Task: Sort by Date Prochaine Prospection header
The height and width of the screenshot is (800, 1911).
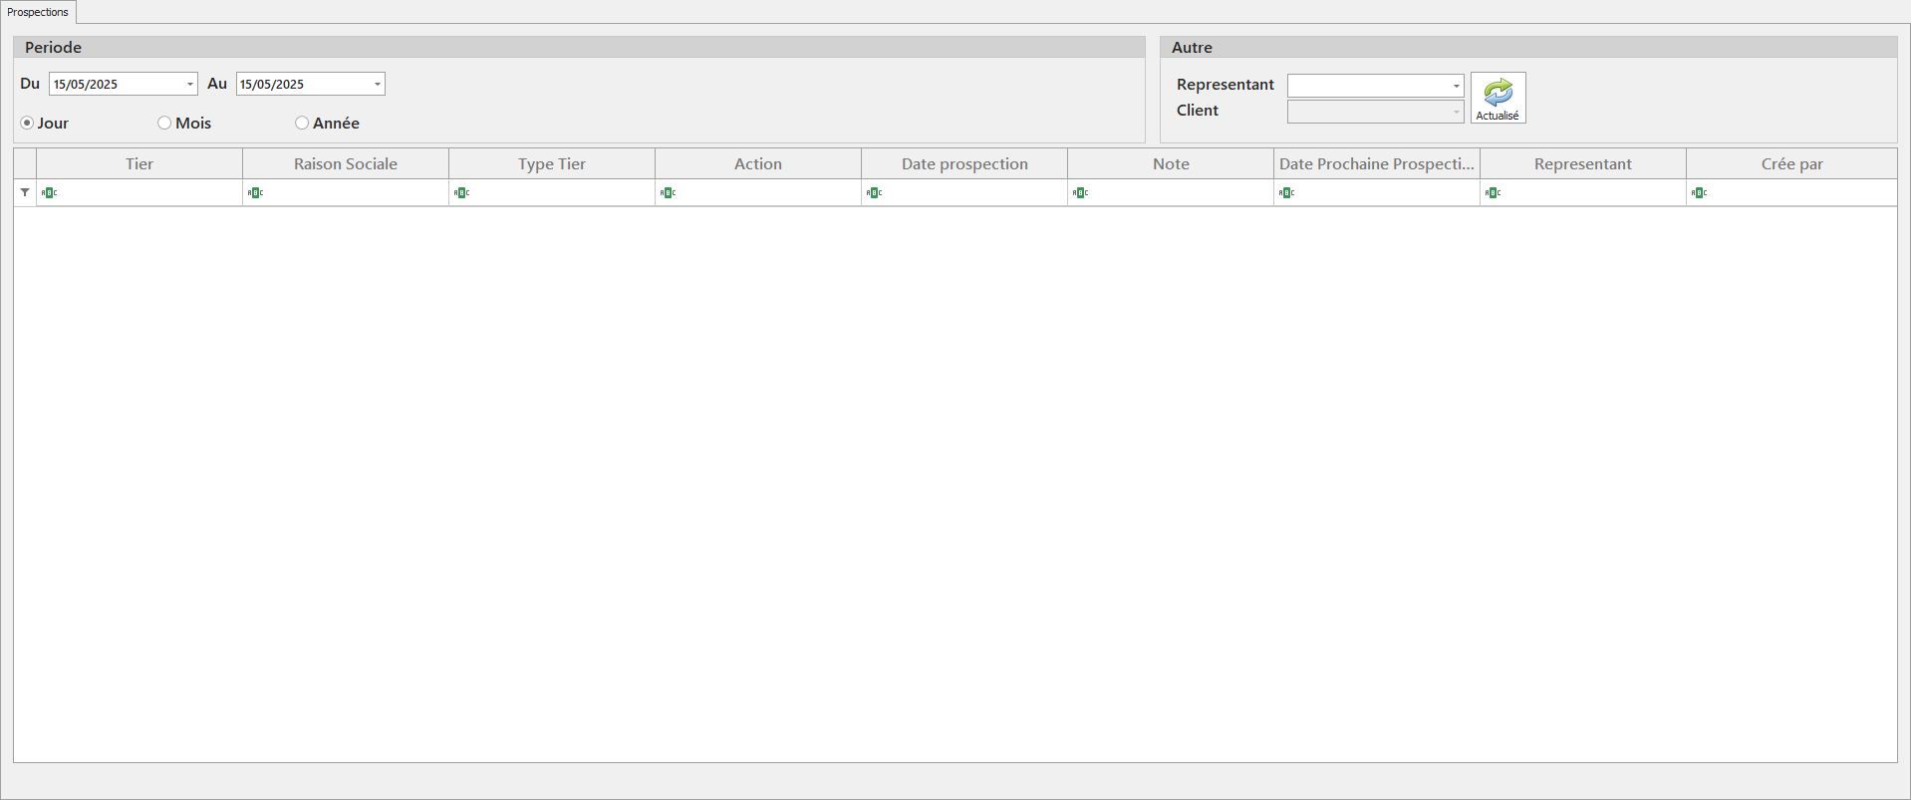Action: coord(1376,163)
